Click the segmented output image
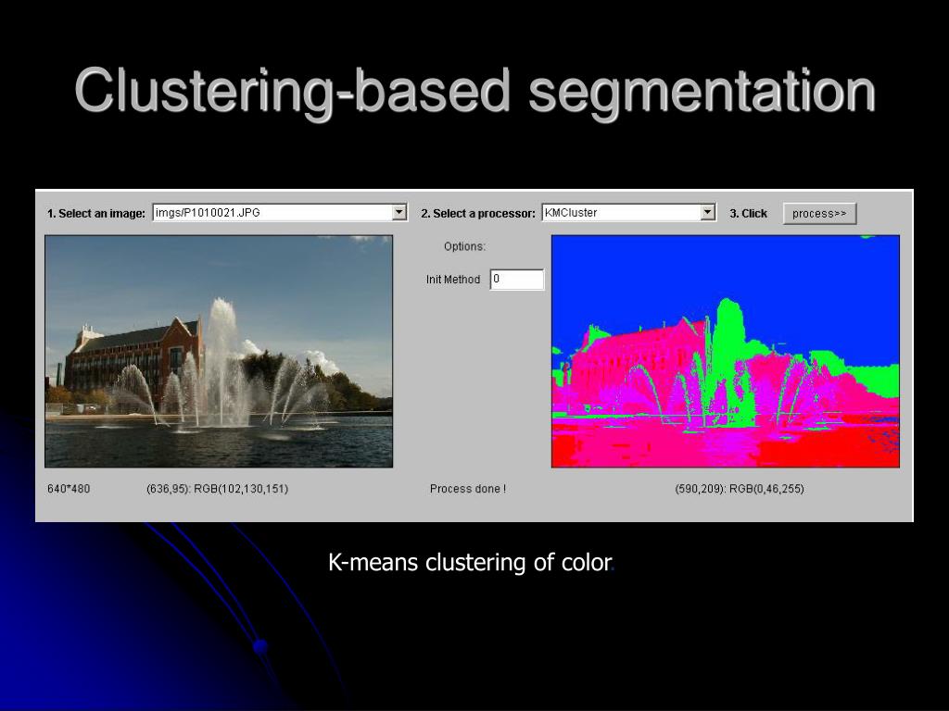 click(725, 351)
